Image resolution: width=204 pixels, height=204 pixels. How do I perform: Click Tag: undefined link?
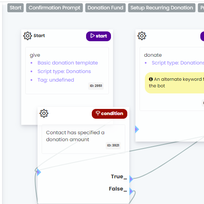[56, 80]
